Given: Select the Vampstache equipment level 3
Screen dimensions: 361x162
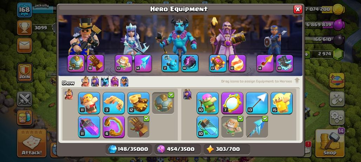Looking at the screenshot, I should tap(114, 103).
